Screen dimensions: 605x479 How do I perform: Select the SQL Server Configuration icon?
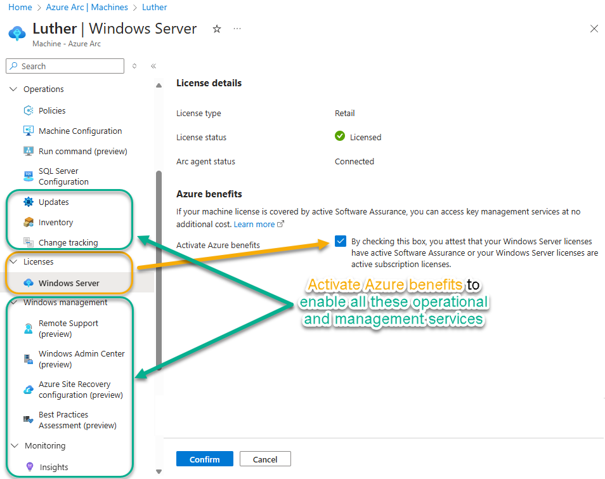point(29,176)
